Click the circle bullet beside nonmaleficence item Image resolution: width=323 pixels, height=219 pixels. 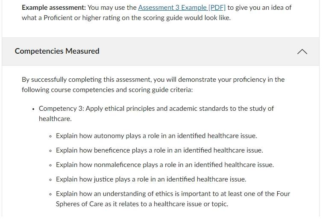(50, 165)
